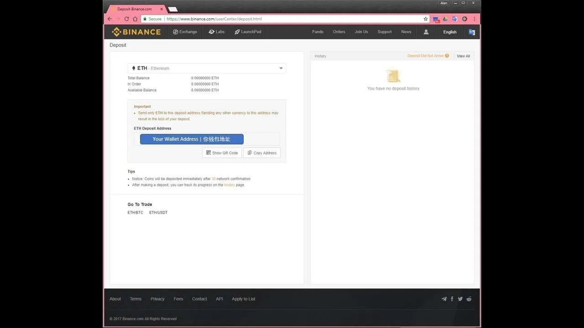
Task: Open the Support link in header
Action: click(385, 32)
